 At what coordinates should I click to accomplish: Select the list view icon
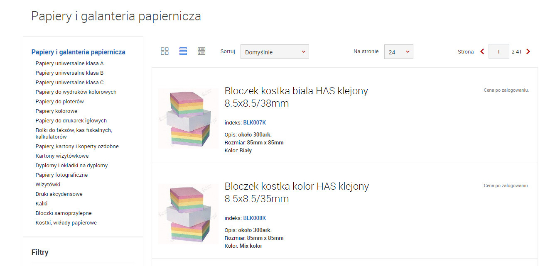coord(183,51)
